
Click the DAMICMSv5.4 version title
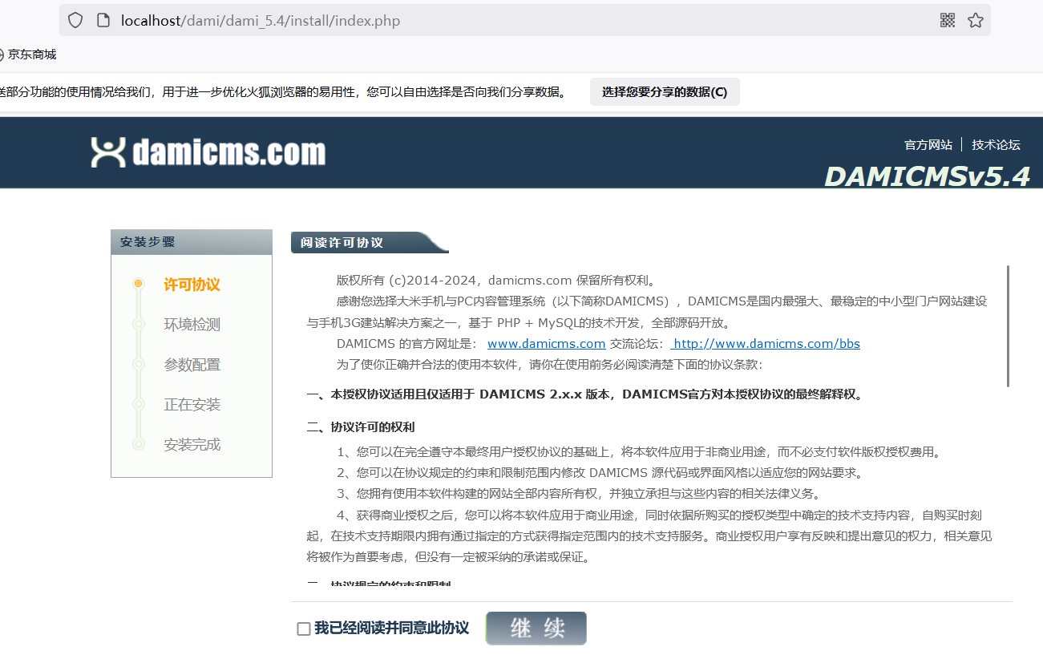pos(927,176)
